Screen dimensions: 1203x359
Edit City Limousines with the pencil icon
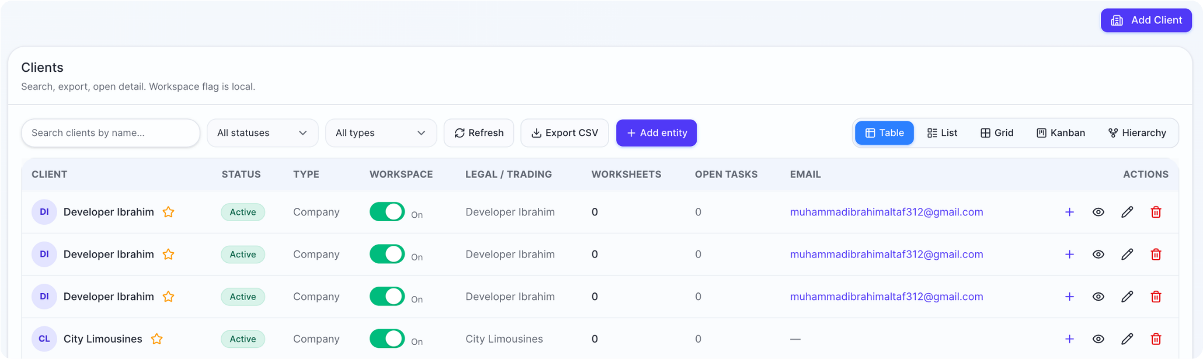pyautogui.click(x=1127, y=339)
